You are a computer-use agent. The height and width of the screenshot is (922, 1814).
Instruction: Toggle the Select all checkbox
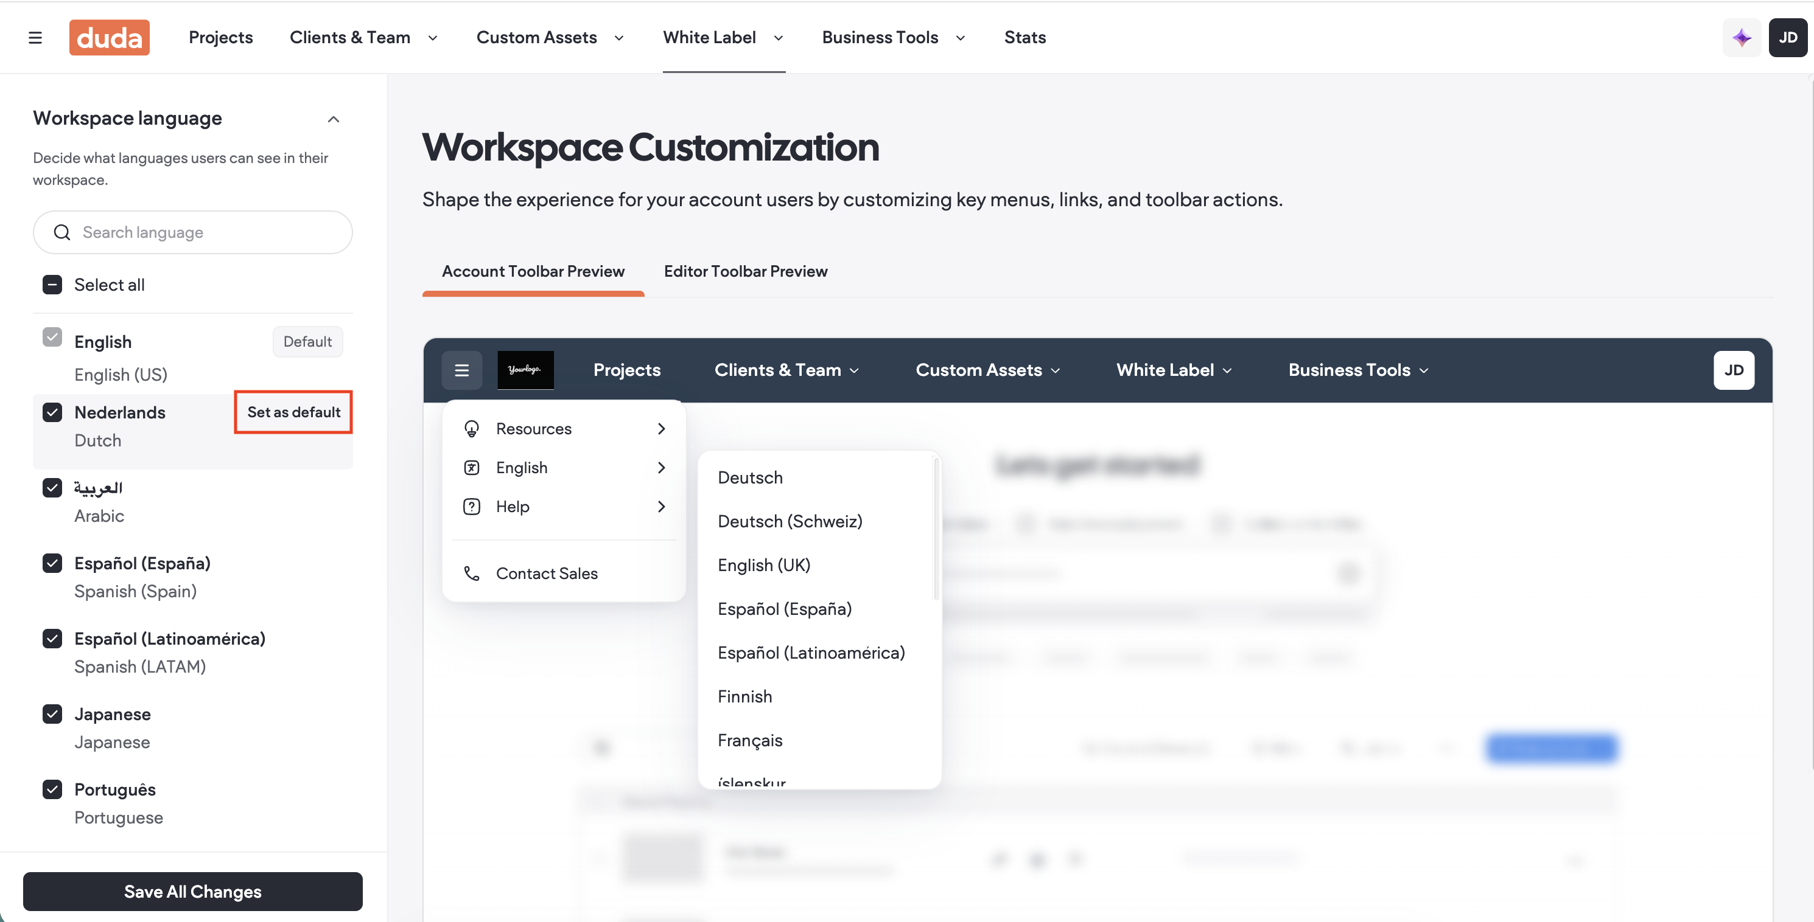click(52, 285)
